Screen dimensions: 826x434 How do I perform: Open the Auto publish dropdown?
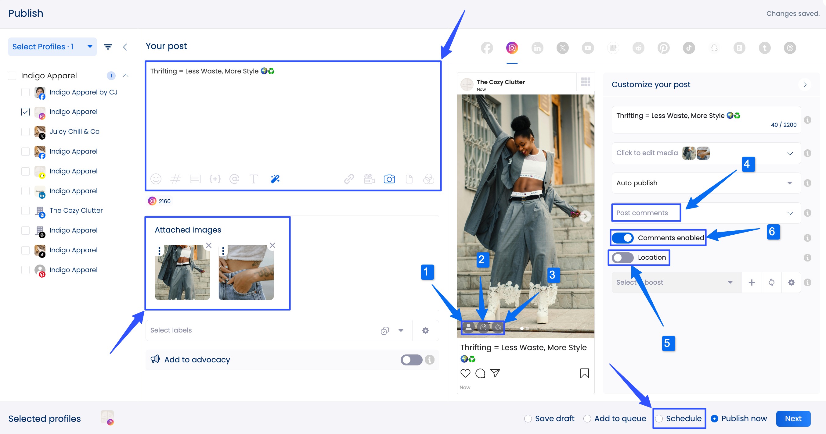[x=790, y=183]
